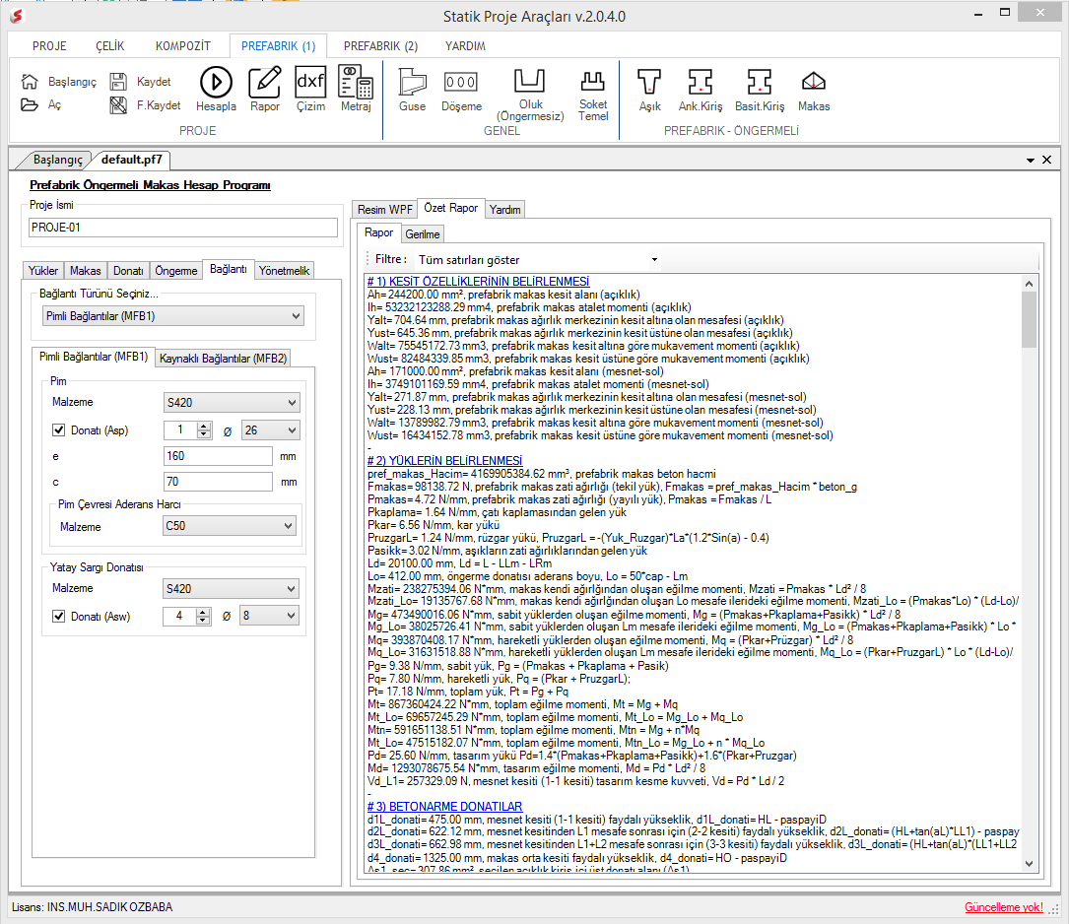Image resolution: width=1069 pixels, height=924 pixels.
Task: Click the Başlangıç home icon in ribbon
Action: 30,82
